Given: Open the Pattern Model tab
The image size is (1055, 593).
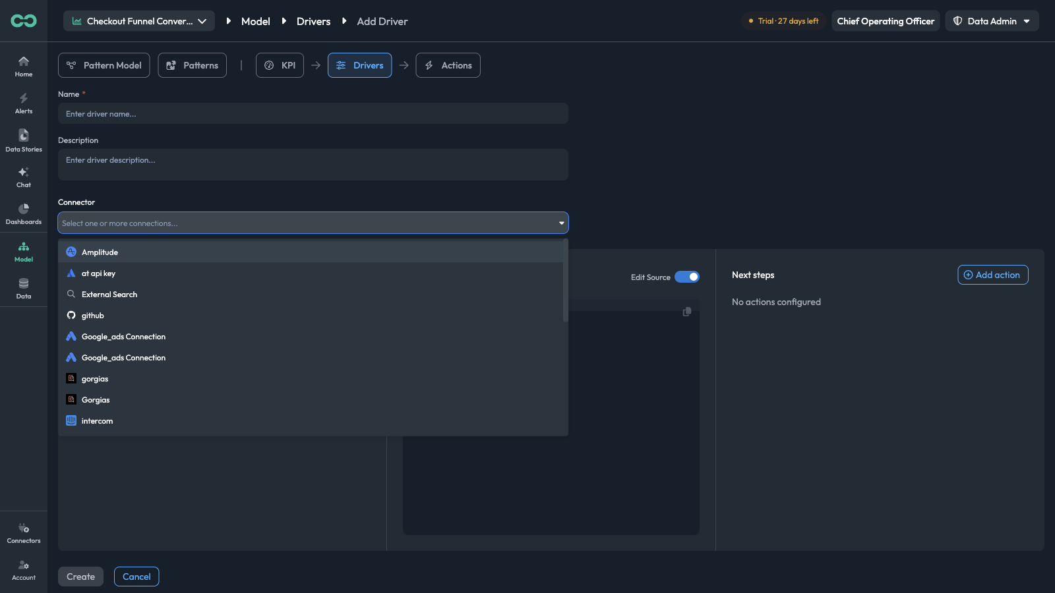Looking at the screenshot, I should [104, 65].
